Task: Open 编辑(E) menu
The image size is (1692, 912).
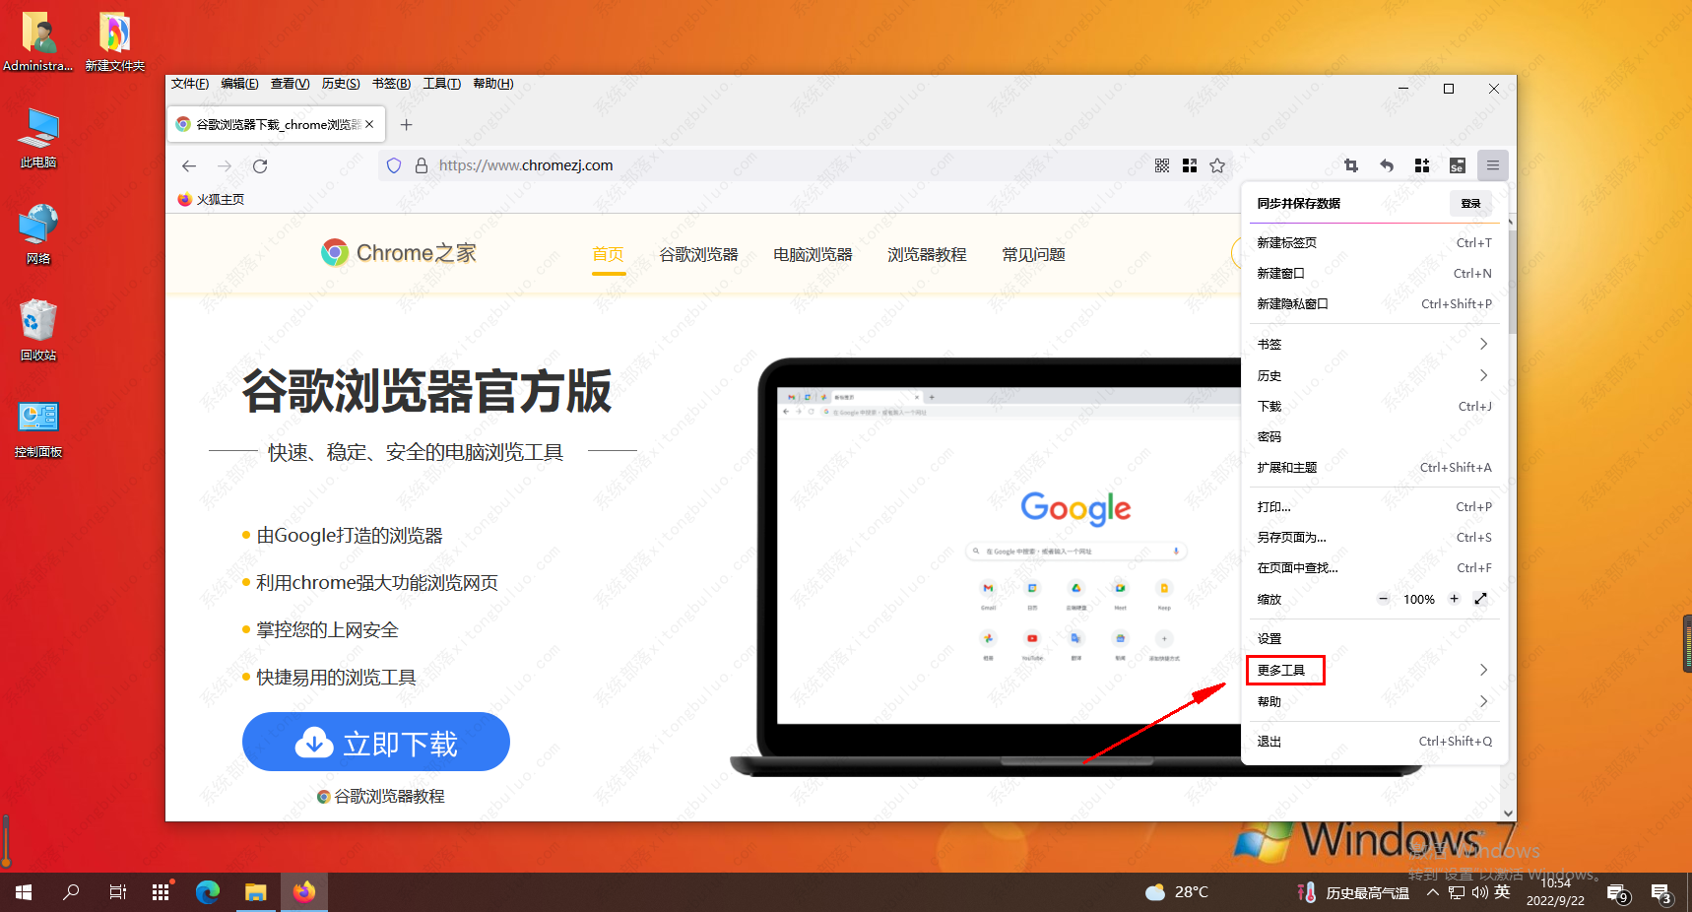Action: (239, 84)
